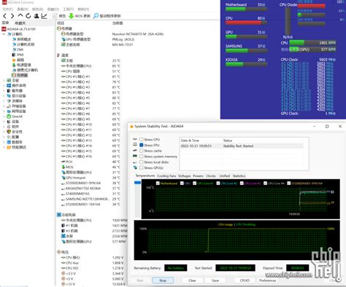This screenshot has width=346, height=287.
Task: Select the 超频 overclock tree item
Action: pos(18,60)
